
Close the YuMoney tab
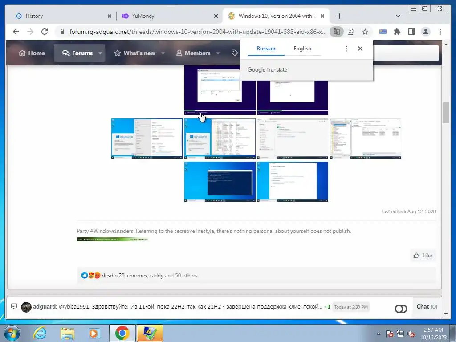pyautogui.click(x=216, y=16)
